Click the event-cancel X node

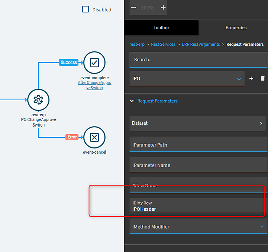click(94, 137)
